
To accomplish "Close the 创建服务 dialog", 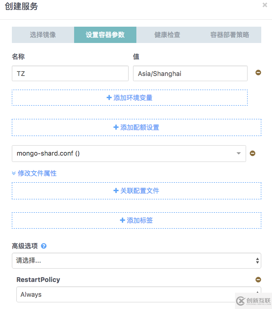I will tap(265, 5).
